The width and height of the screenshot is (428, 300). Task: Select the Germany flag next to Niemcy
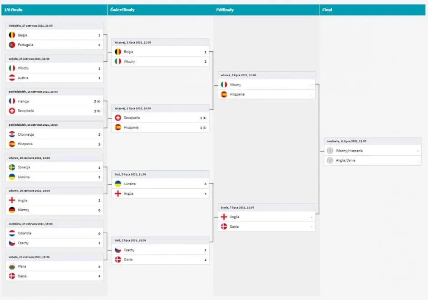12,210
